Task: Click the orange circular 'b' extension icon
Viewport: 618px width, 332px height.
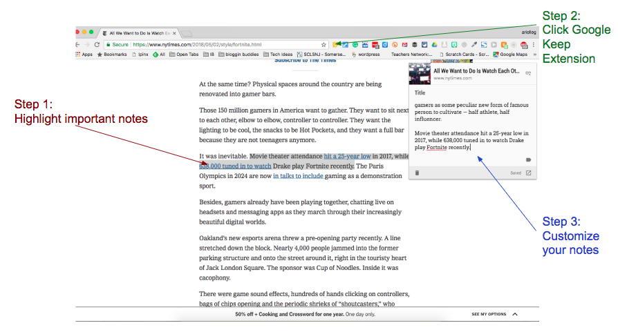Action: coord(395,45)
